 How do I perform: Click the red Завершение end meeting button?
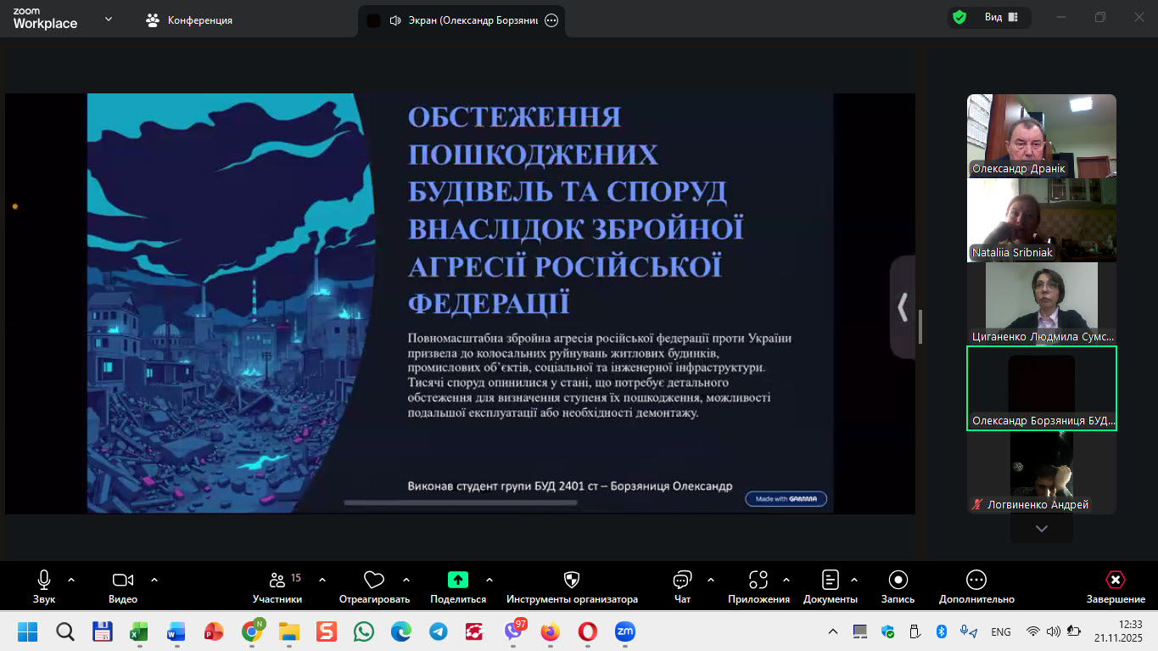[x=1116, y=581]
